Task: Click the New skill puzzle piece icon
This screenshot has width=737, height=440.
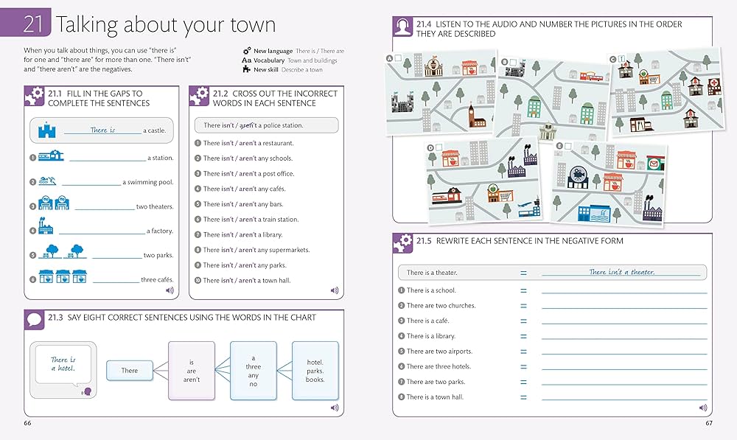Action: 247,69
